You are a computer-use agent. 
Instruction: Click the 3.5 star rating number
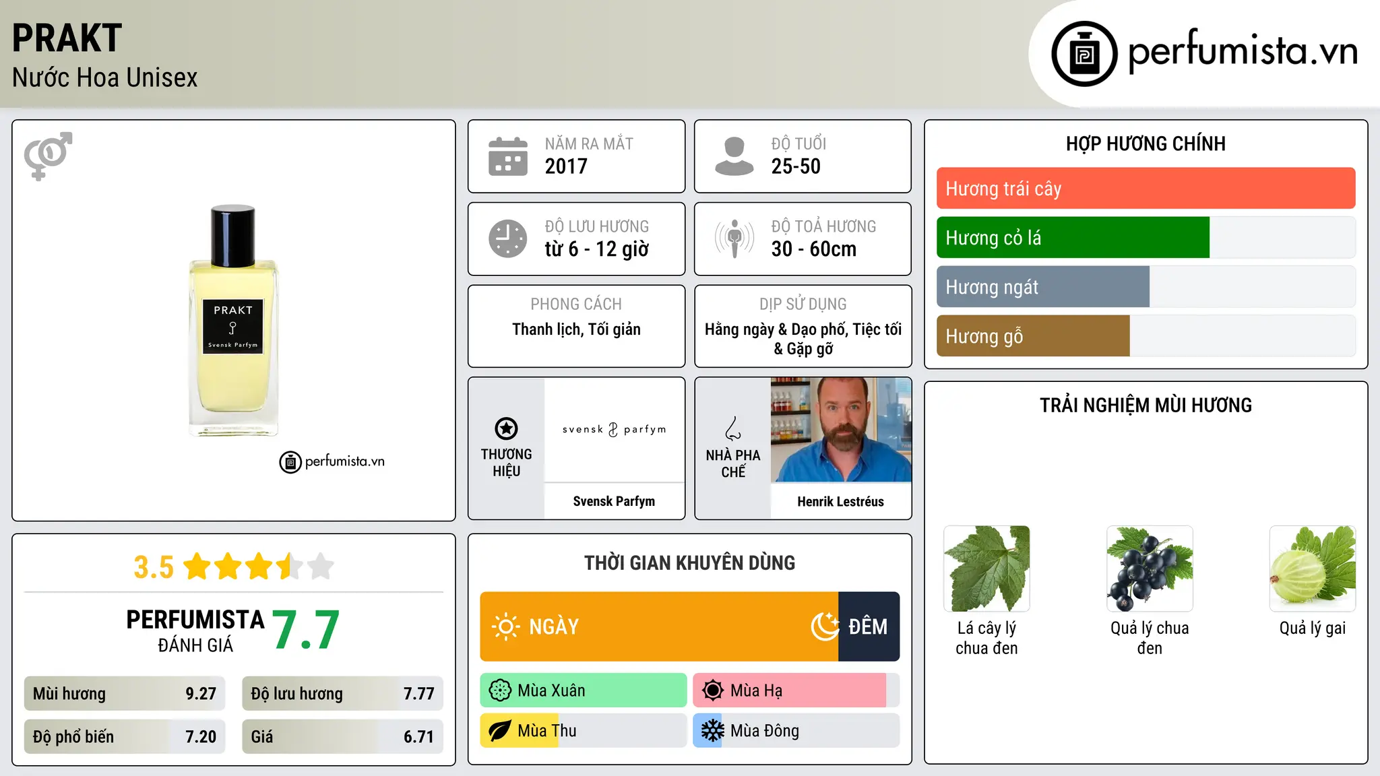pyautogui.click(x=154, y=567)
